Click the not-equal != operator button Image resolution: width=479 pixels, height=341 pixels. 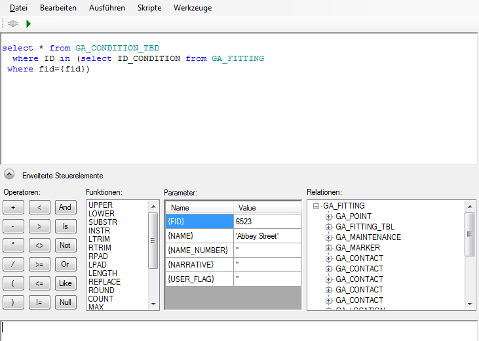[x=39, y=302]
